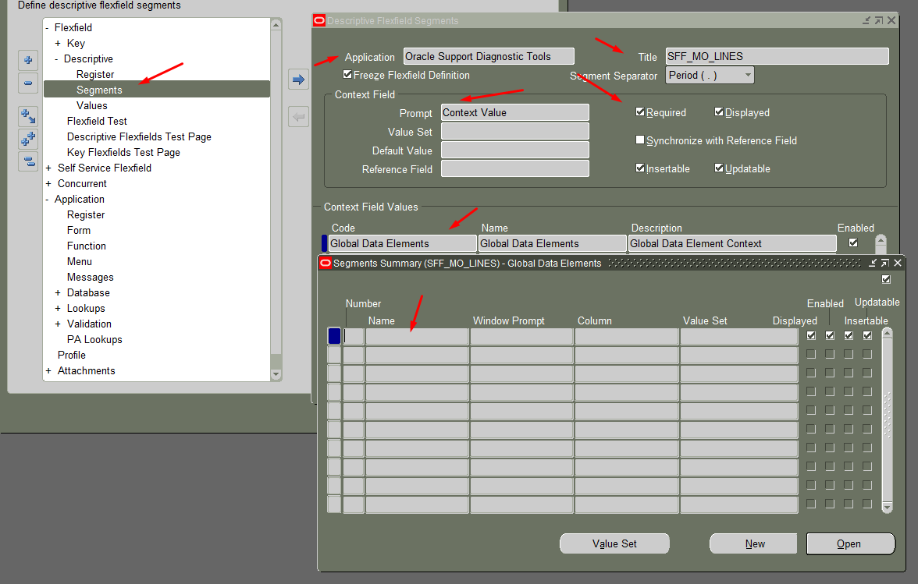
Task: Click the expand all children icon
Action: tap(27, 116)
